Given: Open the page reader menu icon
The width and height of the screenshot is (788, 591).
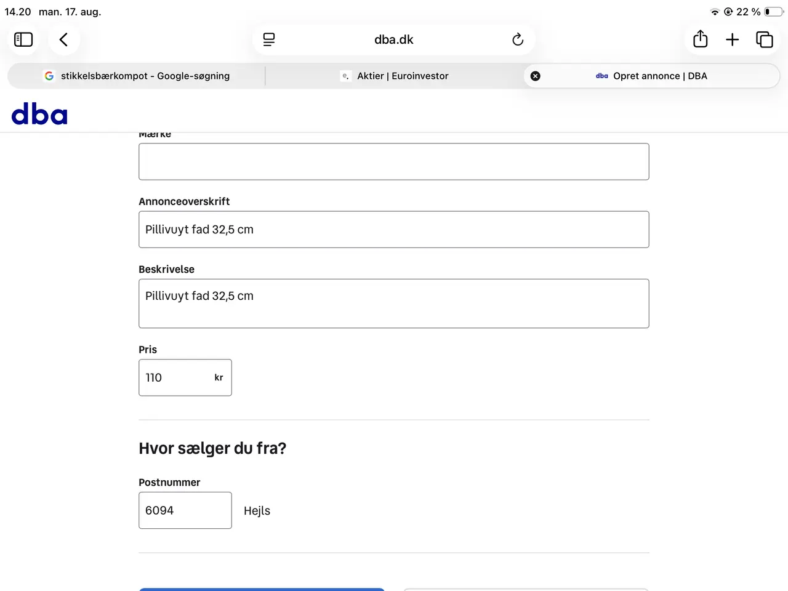Looking at the screenshot, I should pos(269,39).
